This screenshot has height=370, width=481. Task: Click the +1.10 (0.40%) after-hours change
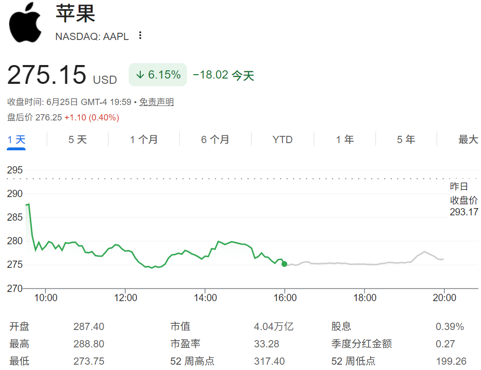click(92, 118)
